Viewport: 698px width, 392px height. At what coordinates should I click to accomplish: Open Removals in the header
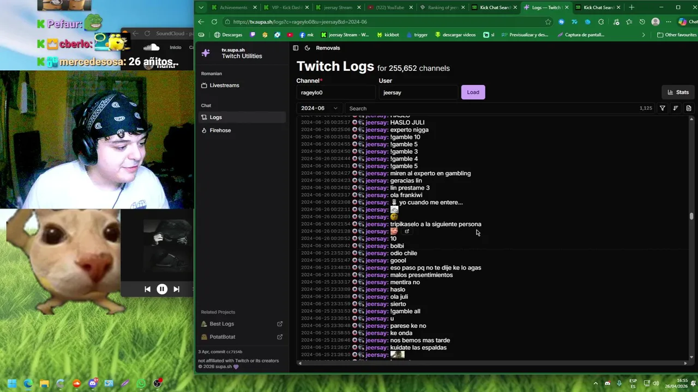(328, 48)
